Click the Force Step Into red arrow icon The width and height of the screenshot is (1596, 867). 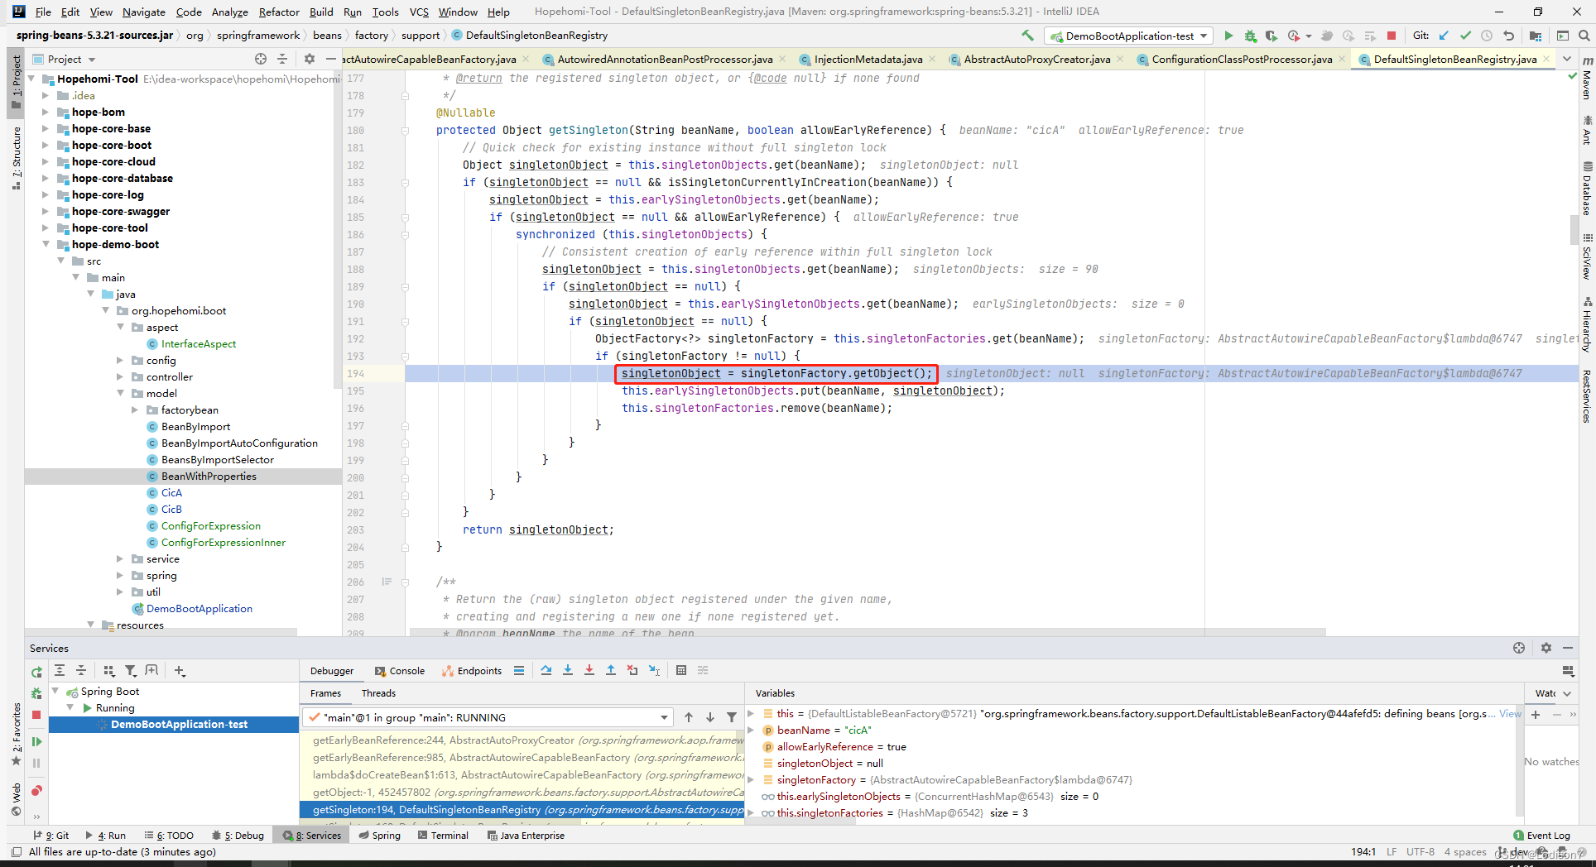coord(589,670)
